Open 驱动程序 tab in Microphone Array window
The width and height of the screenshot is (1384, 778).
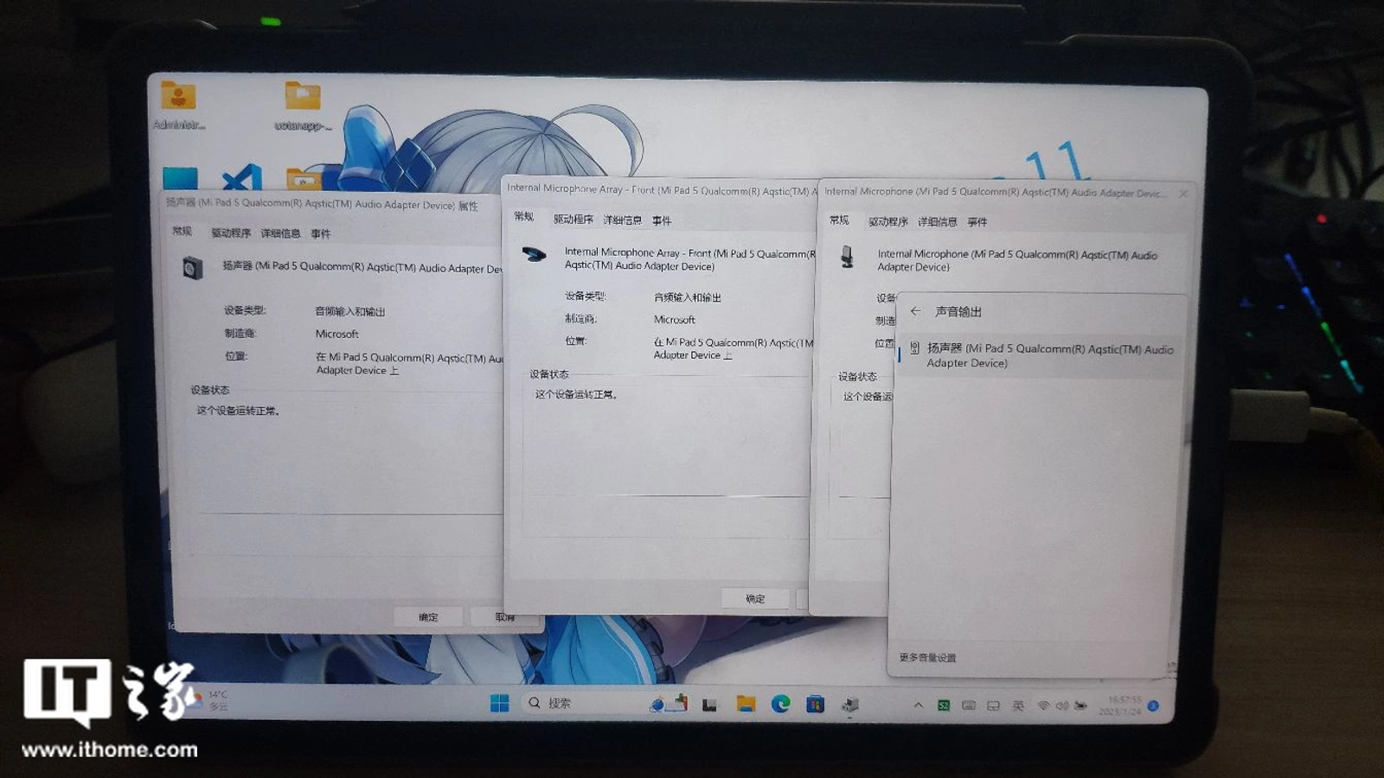573,220
